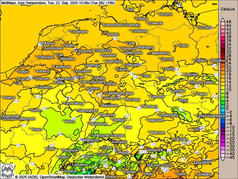Click the Prague city marker
Viewport: 238px width, 179px height.
point(194,94)
